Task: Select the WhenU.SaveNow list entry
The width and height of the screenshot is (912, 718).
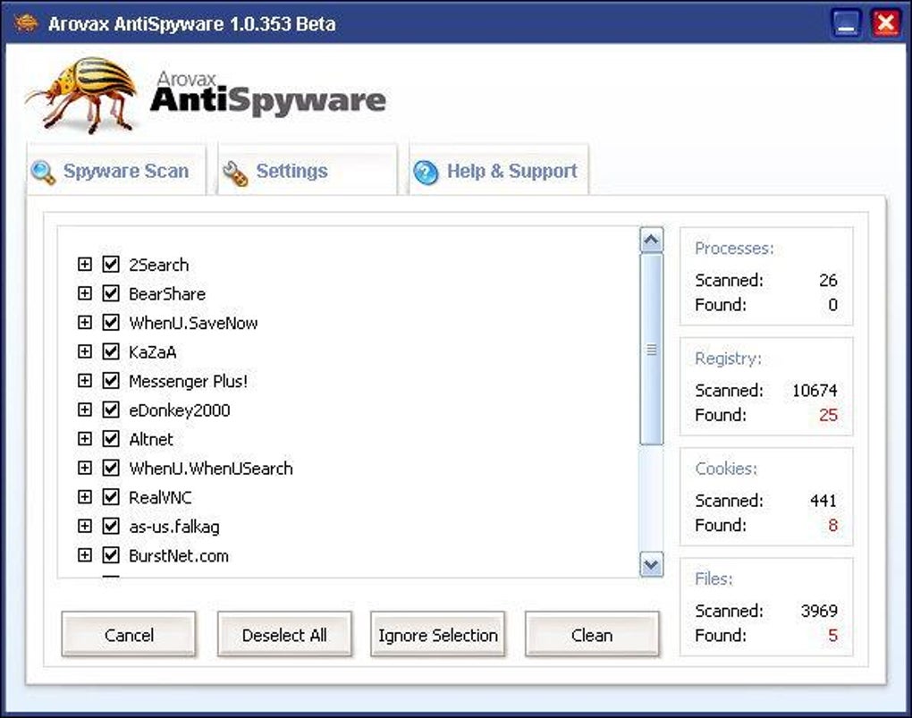Action: [193, 323]
